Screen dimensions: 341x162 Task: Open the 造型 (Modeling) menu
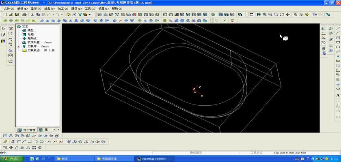tap(50, 9)
